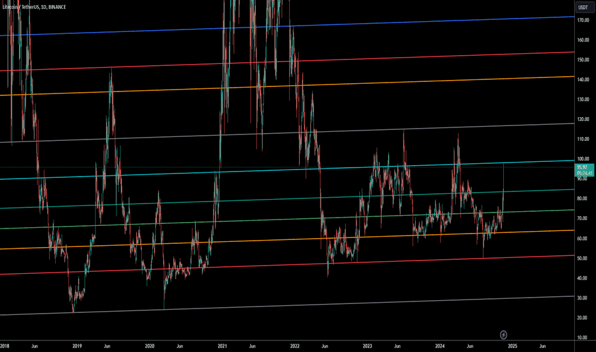Click the 2023 label on time axis
596x352 pixels.
point(368,346)
